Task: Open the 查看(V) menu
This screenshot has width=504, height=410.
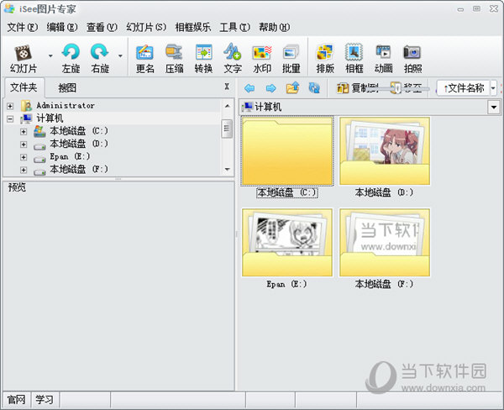Action: pos(102,28)
